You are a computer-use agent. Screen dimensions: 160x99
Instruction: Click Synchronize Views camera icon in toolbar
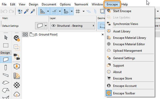point(17,57)
